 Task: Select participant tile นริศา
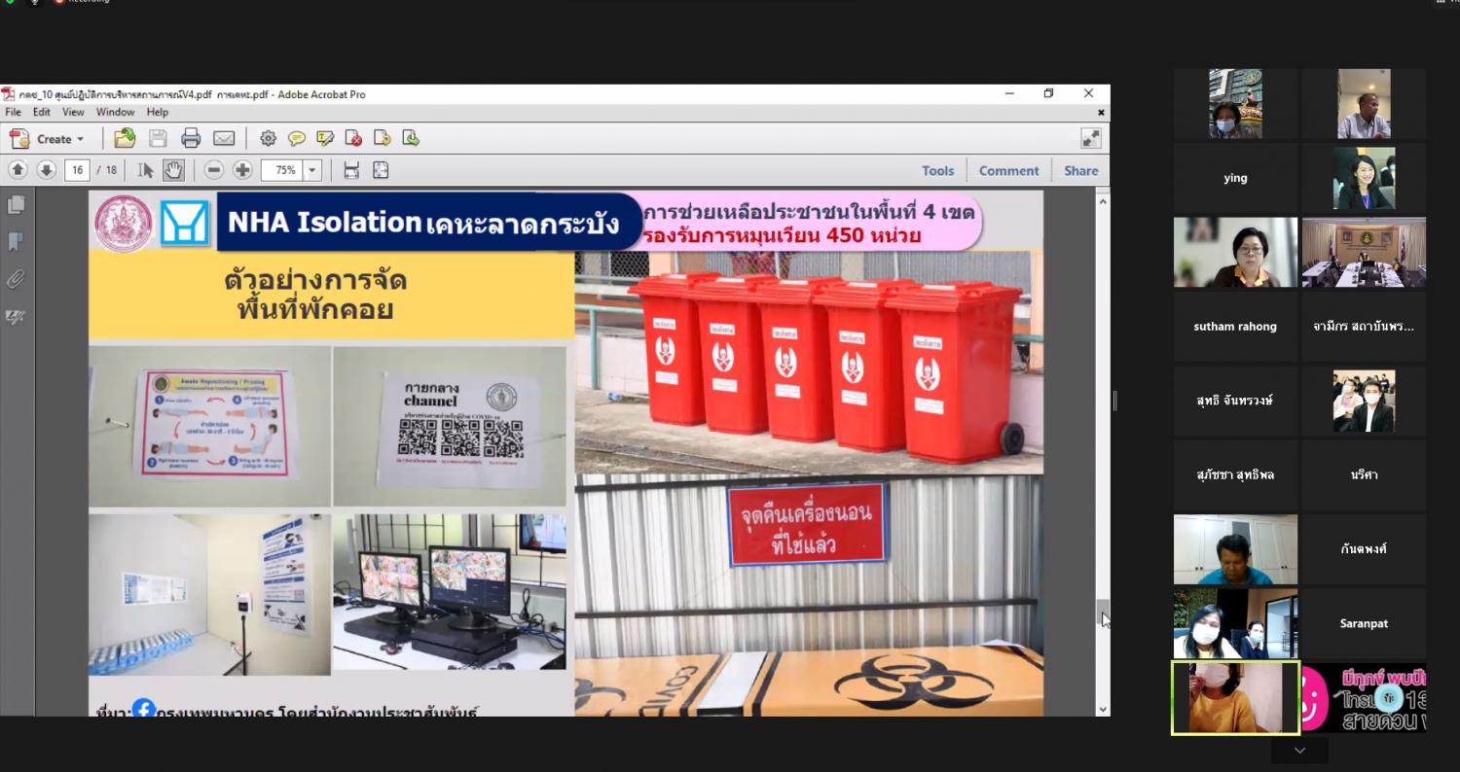(x=1364, y=474)
